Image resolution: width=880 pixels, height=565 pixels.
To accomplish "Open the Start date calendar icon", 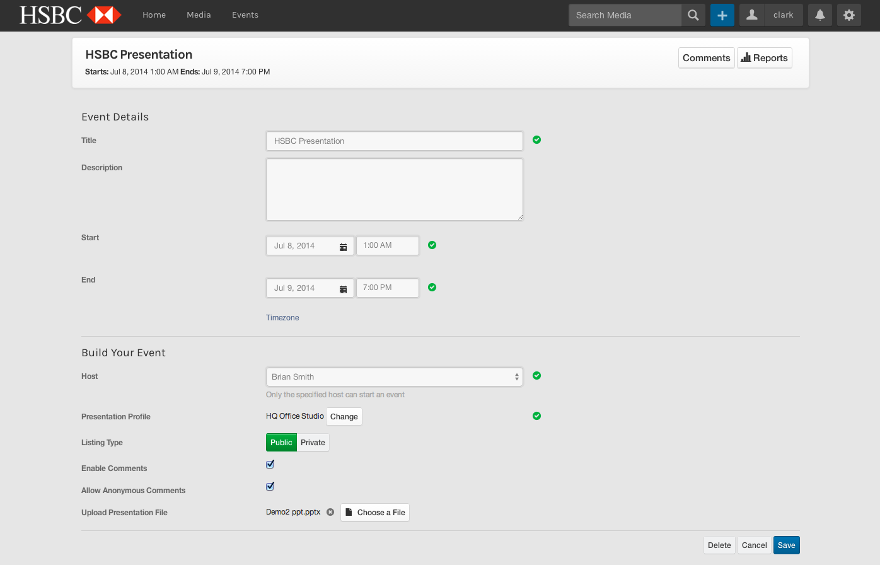I will click(344, 247).
